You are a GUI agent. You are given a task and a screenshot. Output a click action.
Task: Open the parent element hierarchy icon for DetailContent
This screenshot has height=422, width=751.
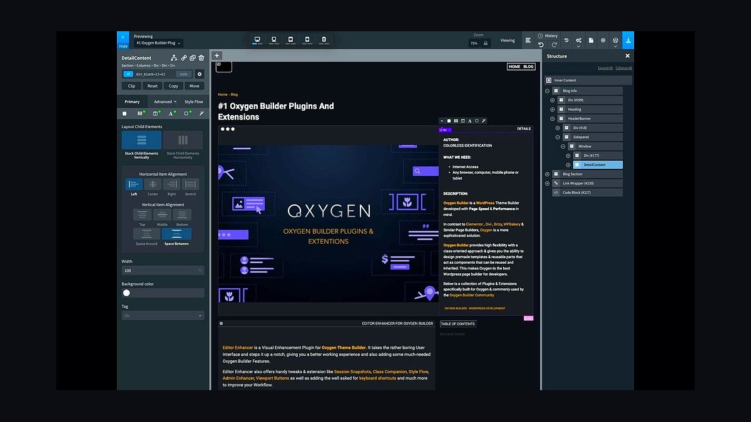[x=175, y=58]
